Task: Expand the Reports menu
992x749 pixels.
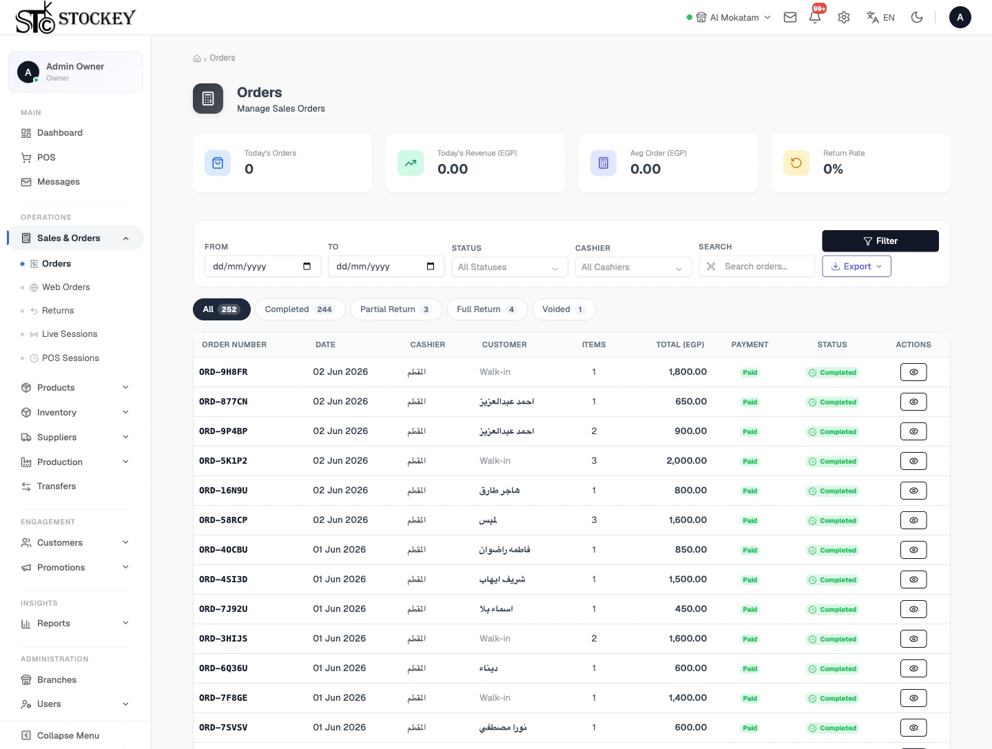Action: (76, 624)
